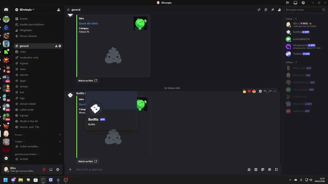
Task: Switch to moderator-only channel
Action: coord(38,57)
